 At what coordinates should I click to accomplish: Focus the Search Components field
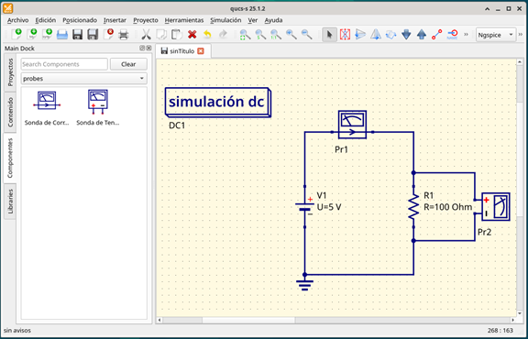coord(64,64)
